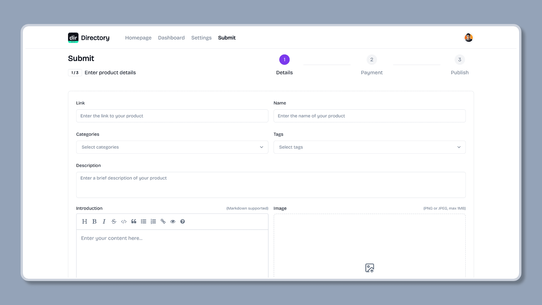Navigate to the Dashboard menu item
Viewport: 542px width, 305px height.
pyautogui.click(x=171, y=37)
